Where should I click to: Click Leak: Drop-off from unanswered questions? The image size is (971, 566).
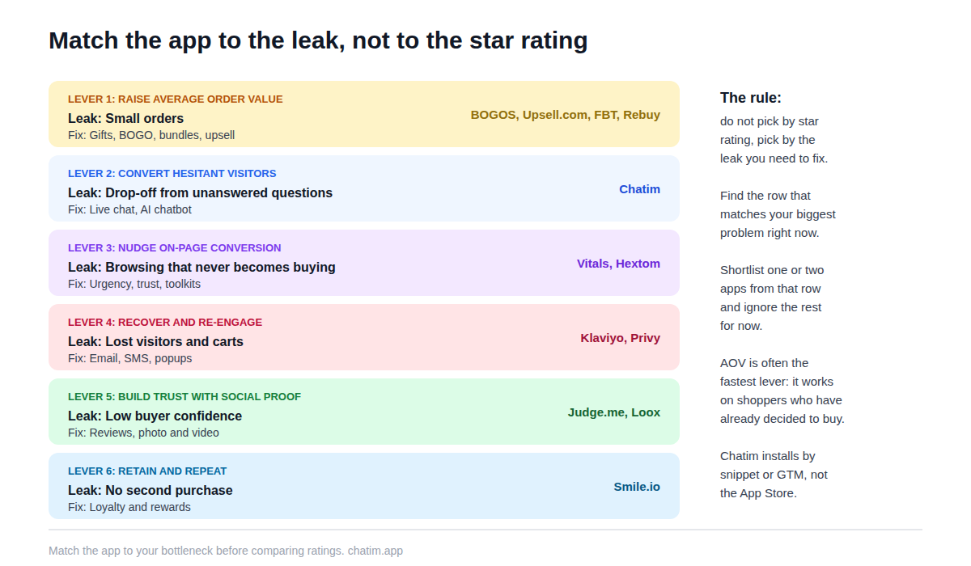click(x=200, y=192)
